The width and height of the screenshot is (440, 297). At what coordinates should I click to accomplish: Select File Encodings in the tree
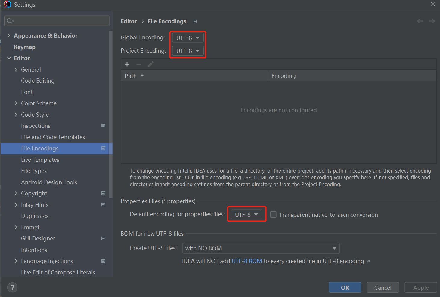pyautogui.click(x=57, y=148)
